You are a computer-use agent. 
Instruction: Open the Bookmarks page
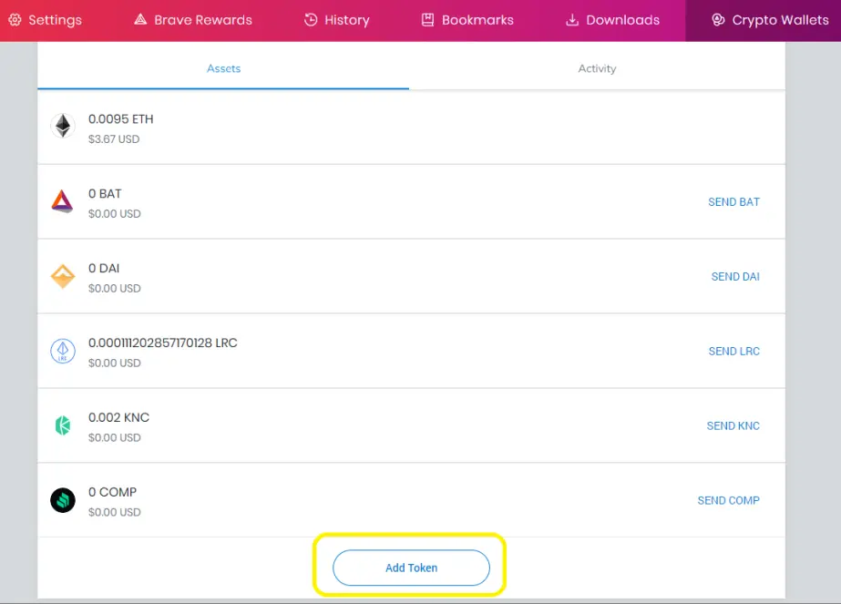(467, 20)
